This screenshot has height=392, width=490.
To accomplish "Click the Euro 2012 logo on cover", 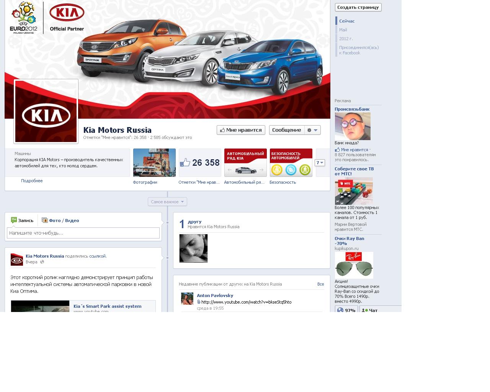I will (x=23, y=18).
